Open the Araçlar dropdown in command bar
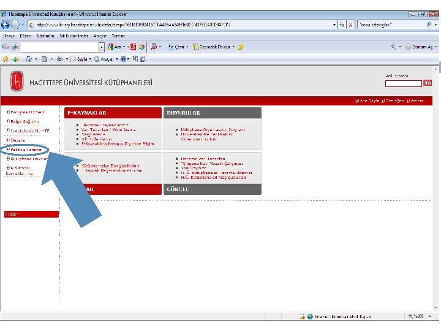 117,59
